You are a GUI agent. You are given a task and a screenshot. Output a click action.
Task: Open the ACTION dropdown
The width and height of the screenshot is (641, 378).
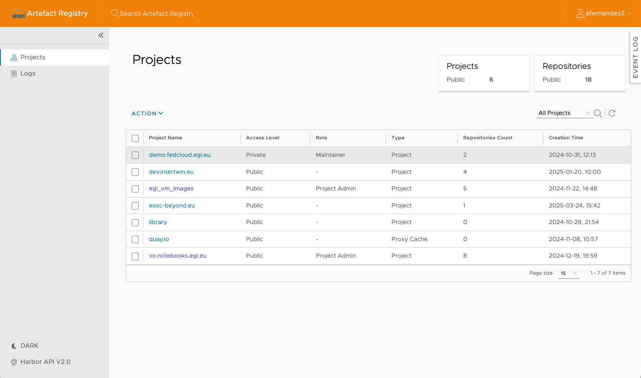click(x=147, y=113)
